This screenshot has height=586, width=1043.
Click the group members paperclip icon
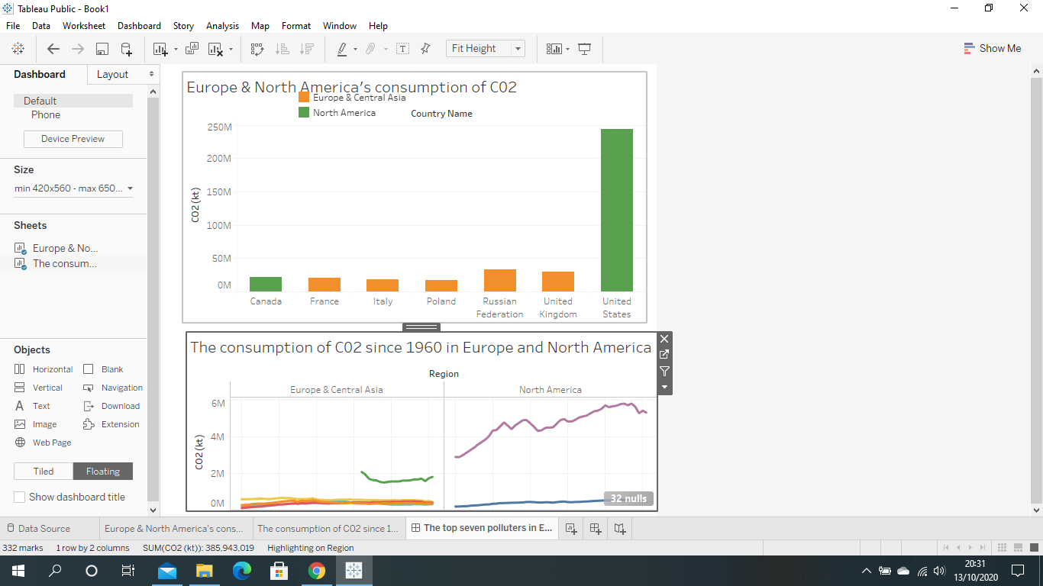pos(370,49)
